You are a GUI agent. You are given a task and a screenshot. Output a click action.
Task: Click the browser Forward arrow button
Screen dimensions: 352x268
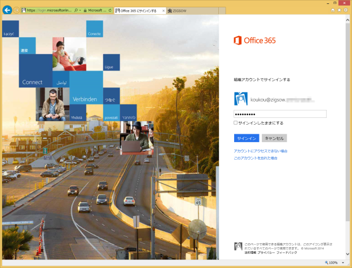[16, 10]
